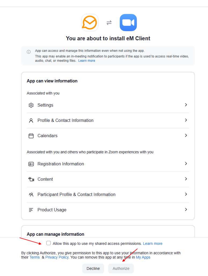Click the Content audio-video icon
Image resolution: width=208 pixels, height=276 pixels.
click(x=31, y=179)
